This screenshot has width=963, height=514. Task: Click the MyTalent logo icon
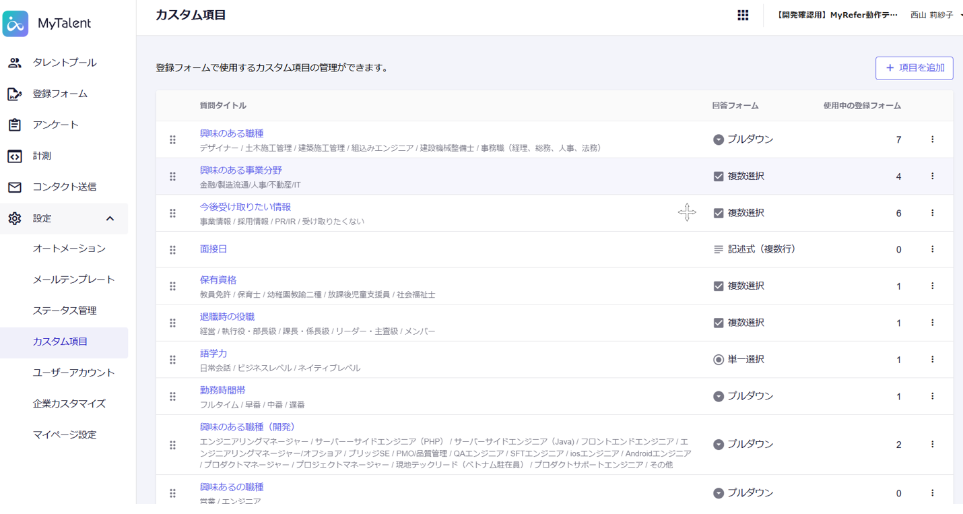(x=15, y=24)
